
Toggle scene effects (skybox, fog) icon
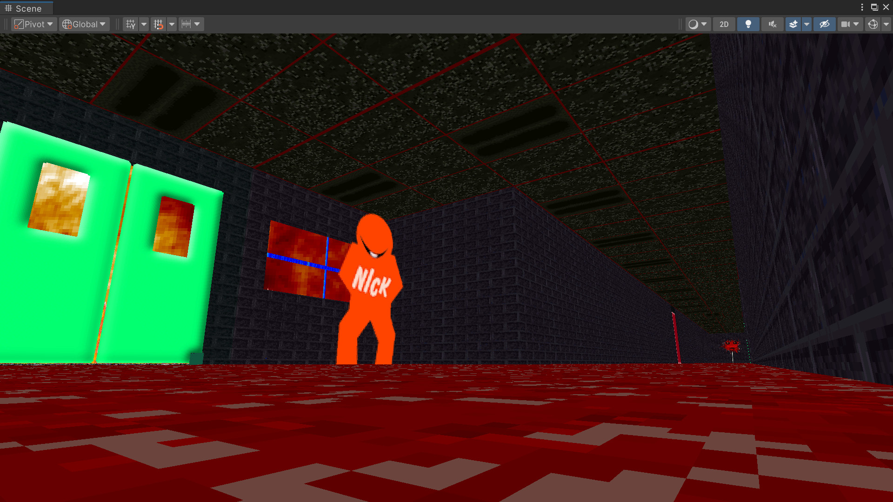pos(793,24)
